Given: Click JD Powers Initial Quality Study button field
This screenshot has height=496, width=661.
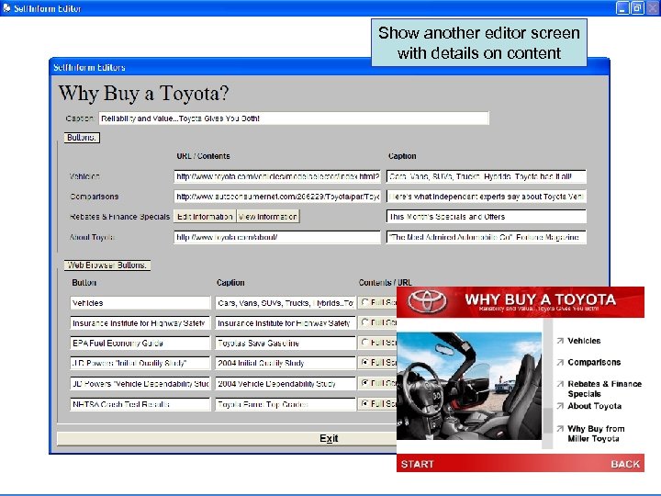Looking at the screenshot, I should coord(140,363).
